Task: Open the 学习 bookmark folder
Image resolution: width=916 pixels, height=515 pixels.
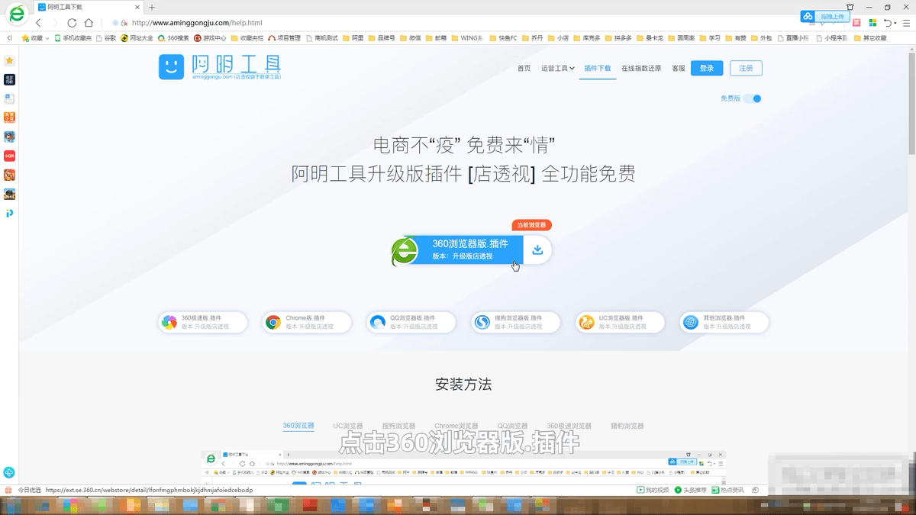Action: [x=709, y=37]
